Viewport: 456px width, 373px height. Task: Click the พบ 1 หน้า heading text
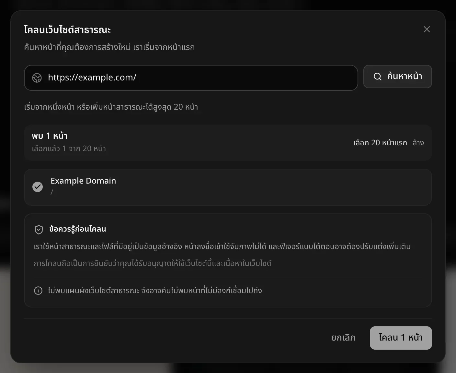[x=50, y=136]
